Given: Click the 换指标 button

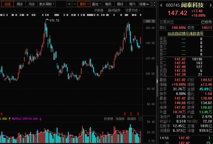Looking at the screenshot, I should 132,119.
